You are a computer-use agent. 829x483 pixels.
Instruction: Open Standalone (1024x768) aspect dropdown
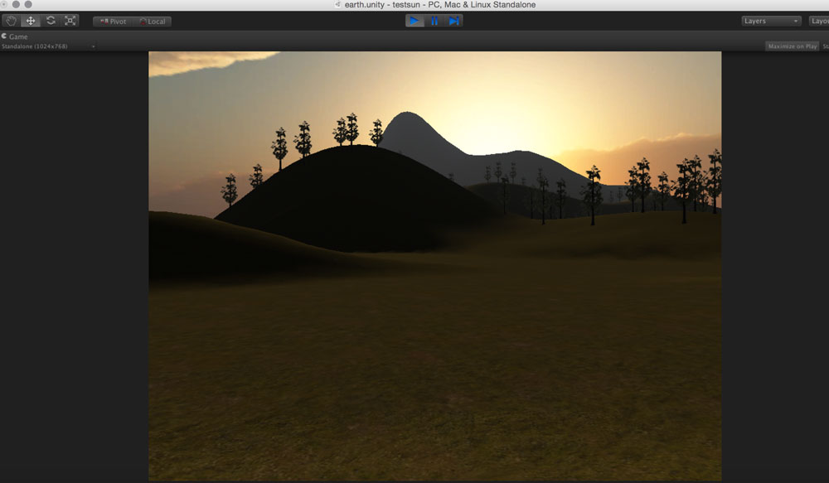click(48, 46)
